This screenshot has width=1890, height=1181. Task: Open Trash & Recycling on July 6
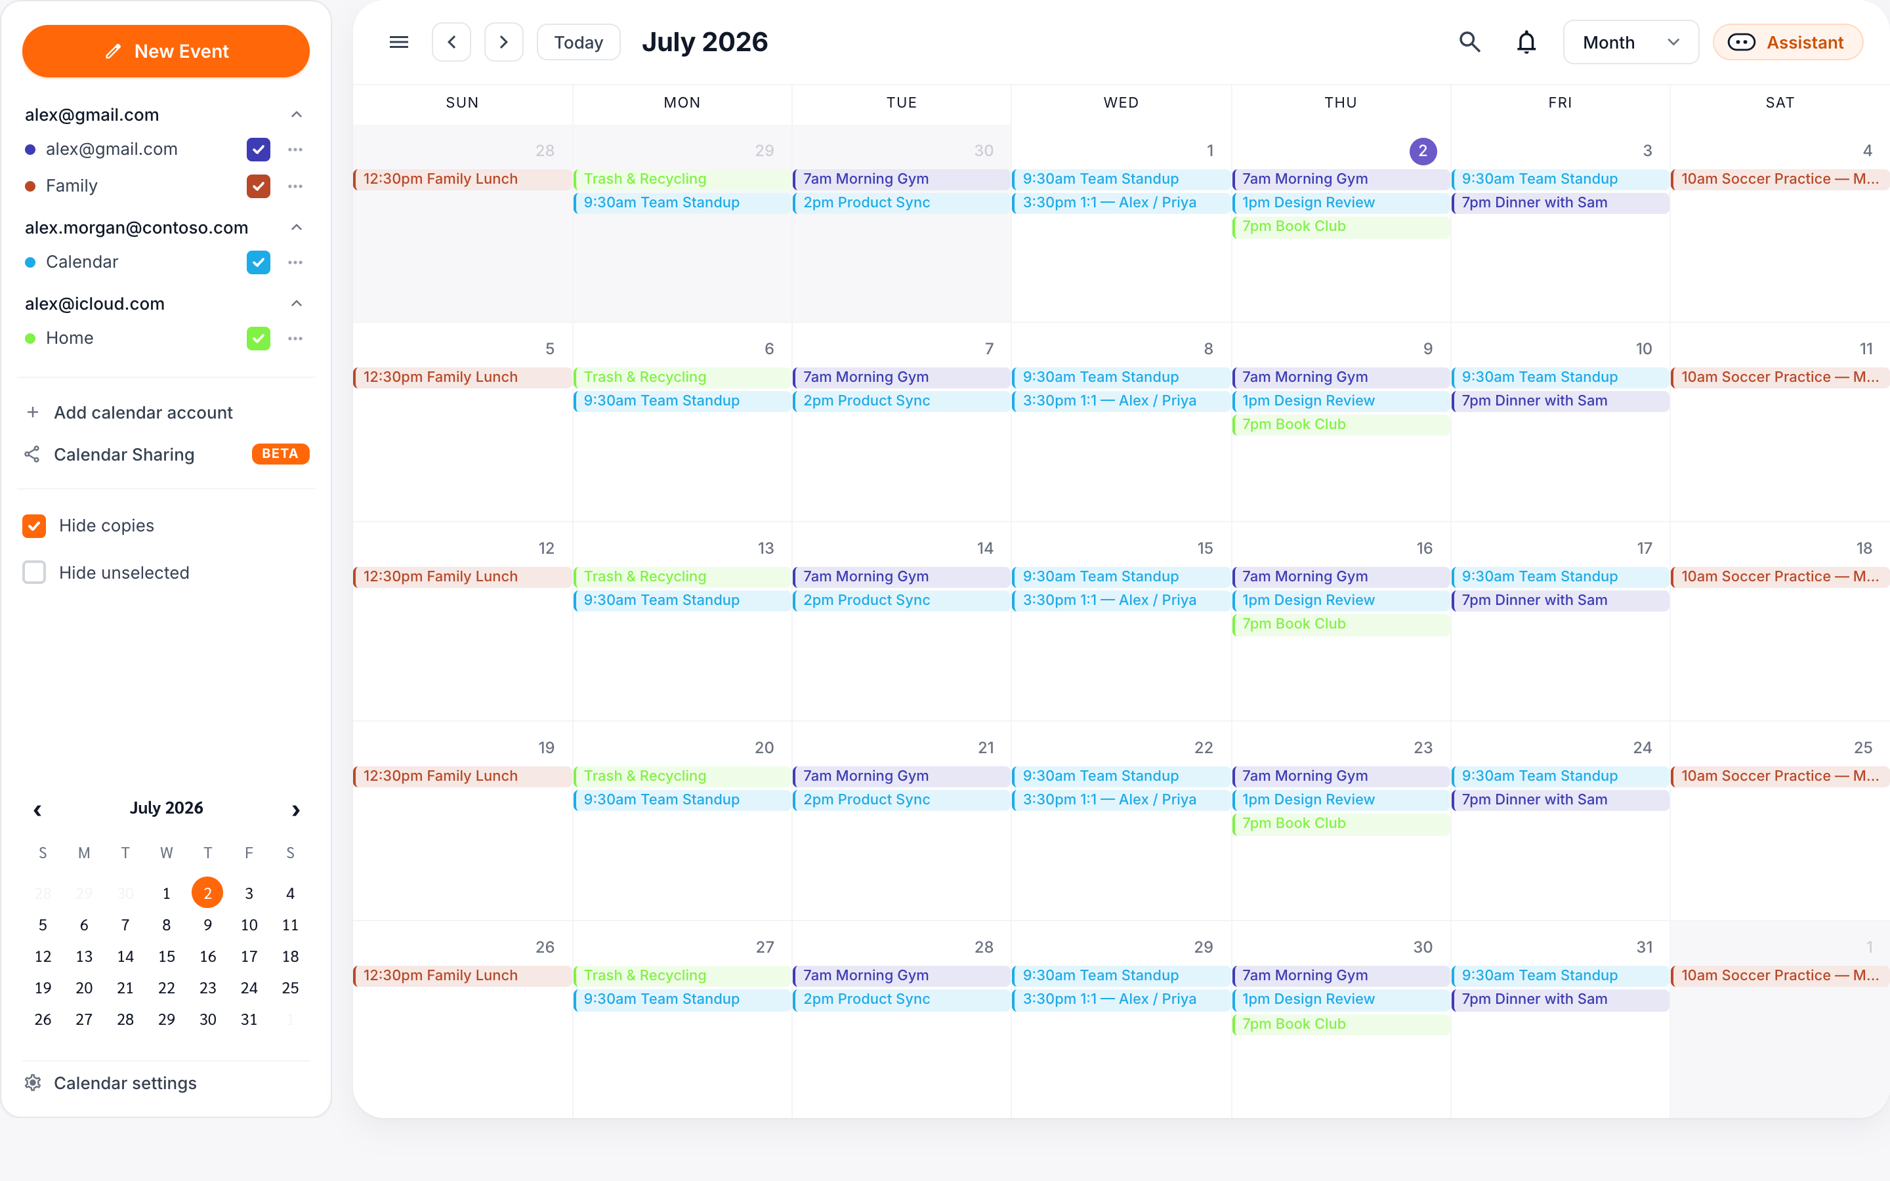(682, 377)
